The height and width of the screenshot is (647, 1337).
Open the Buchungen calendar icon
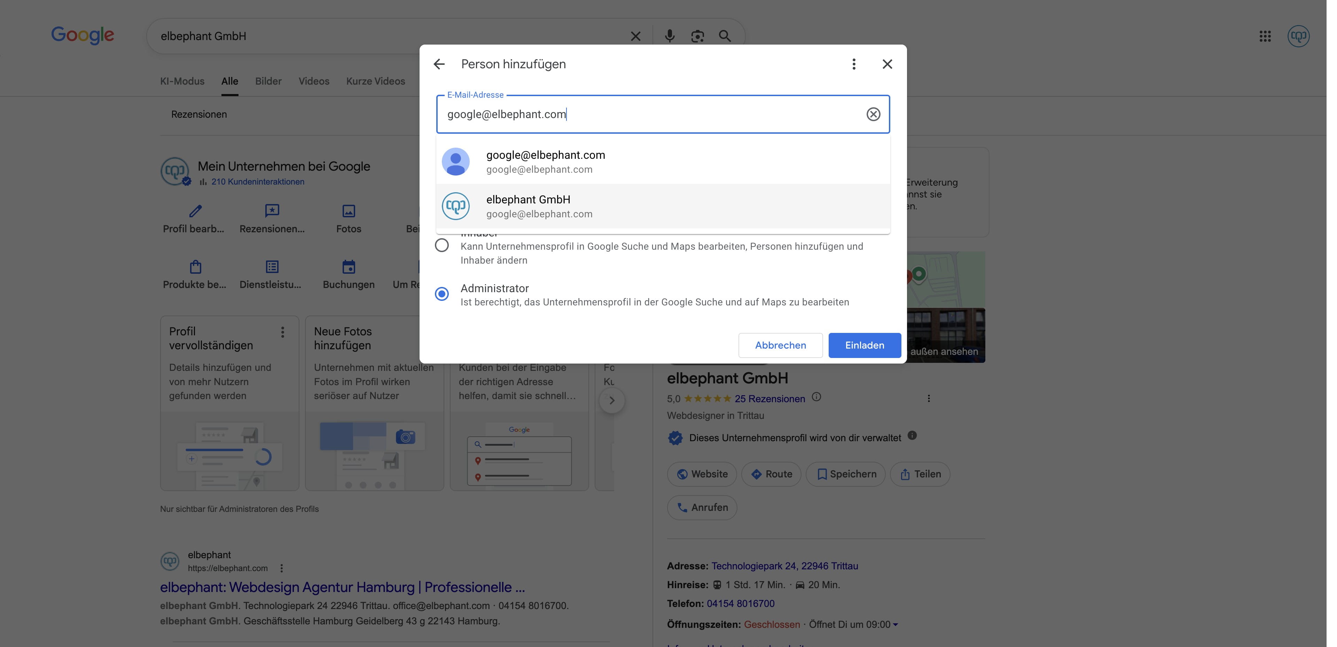tap(348, 267)
